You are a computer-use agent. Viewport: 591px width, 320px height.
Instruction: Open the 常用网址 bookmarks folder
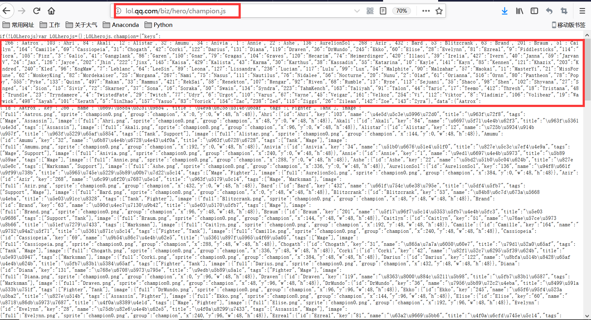coord(19,25)
